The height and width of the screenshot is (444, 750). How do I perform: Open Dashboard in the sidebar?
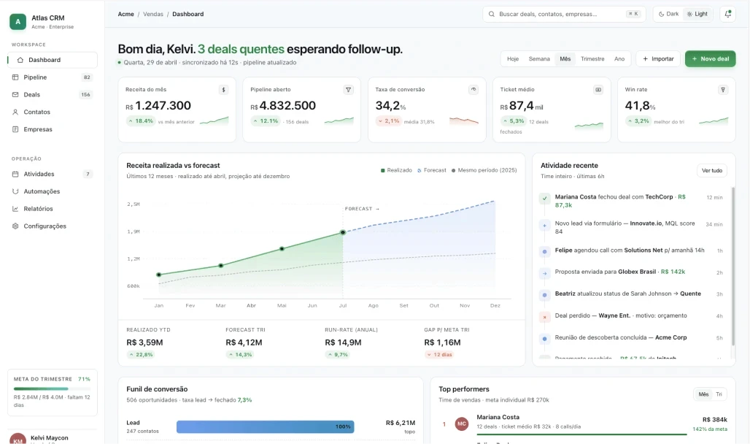53,60
